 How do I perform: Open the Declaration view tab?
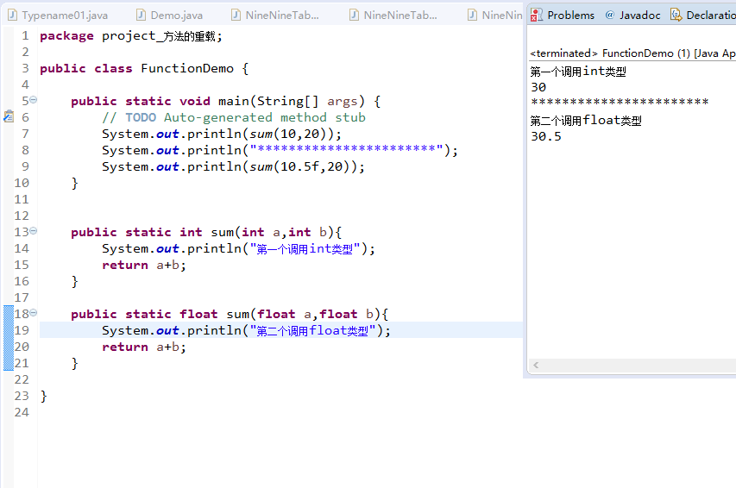click(702, 16)
